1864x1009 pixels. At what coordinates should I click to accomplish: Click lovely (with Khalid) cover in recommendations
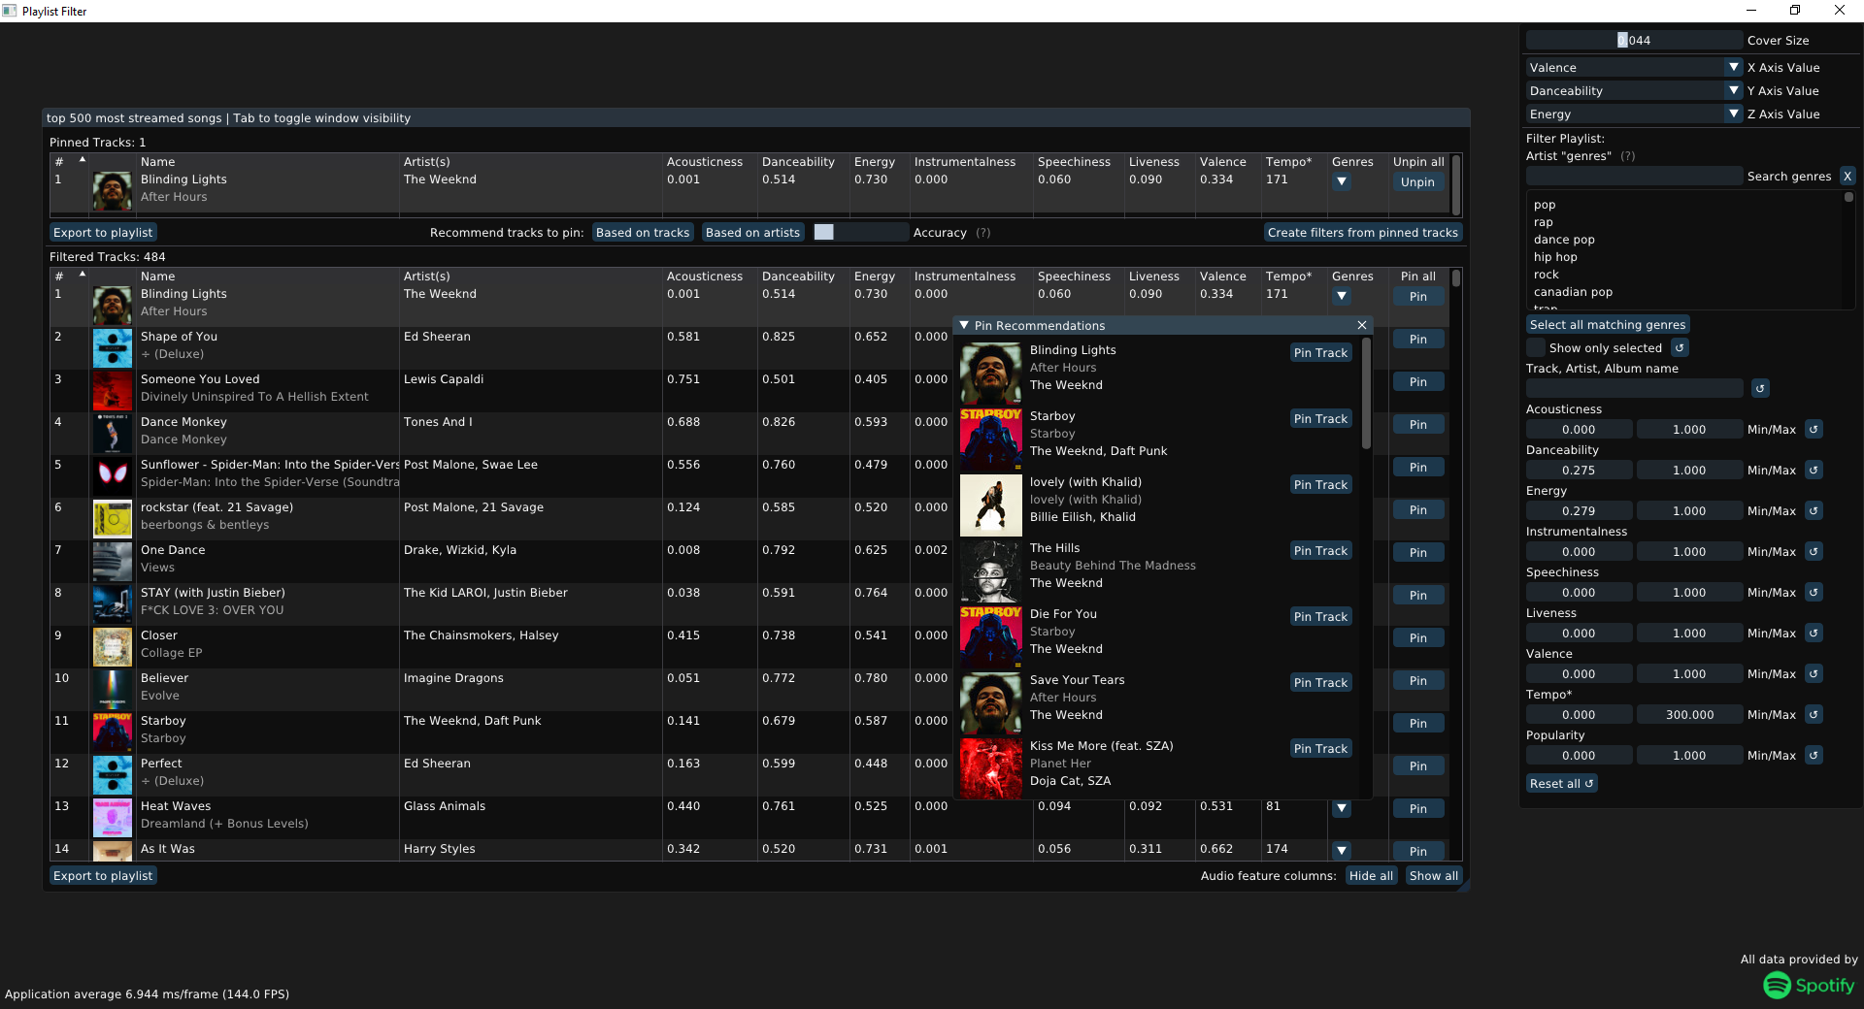(x=991, y=505)
